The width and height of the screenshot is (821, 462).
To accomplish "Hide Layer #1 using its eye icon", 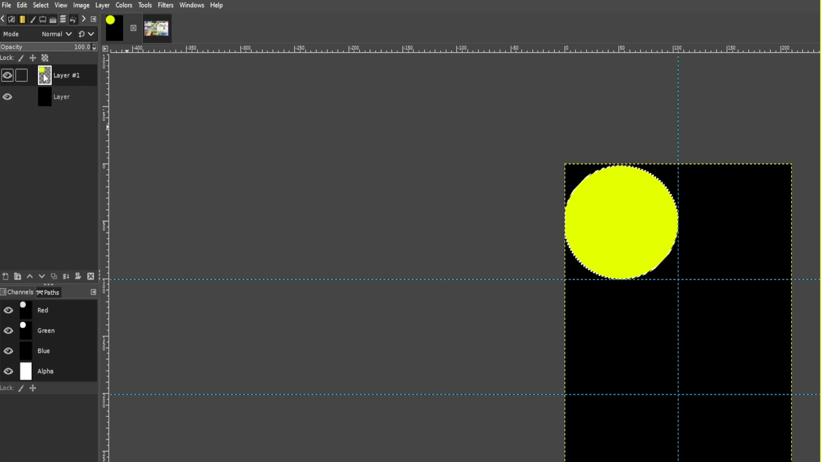I will coord(7,76).
